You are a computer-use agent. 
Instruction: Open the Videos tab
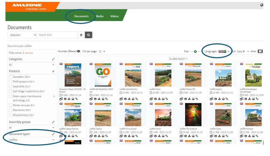pos(114,16)
